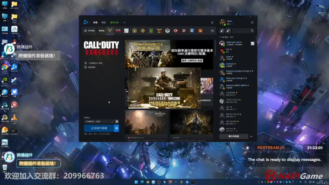Open the notifications bell
This screenshot has width=329, height=185.
pos(212,23)
